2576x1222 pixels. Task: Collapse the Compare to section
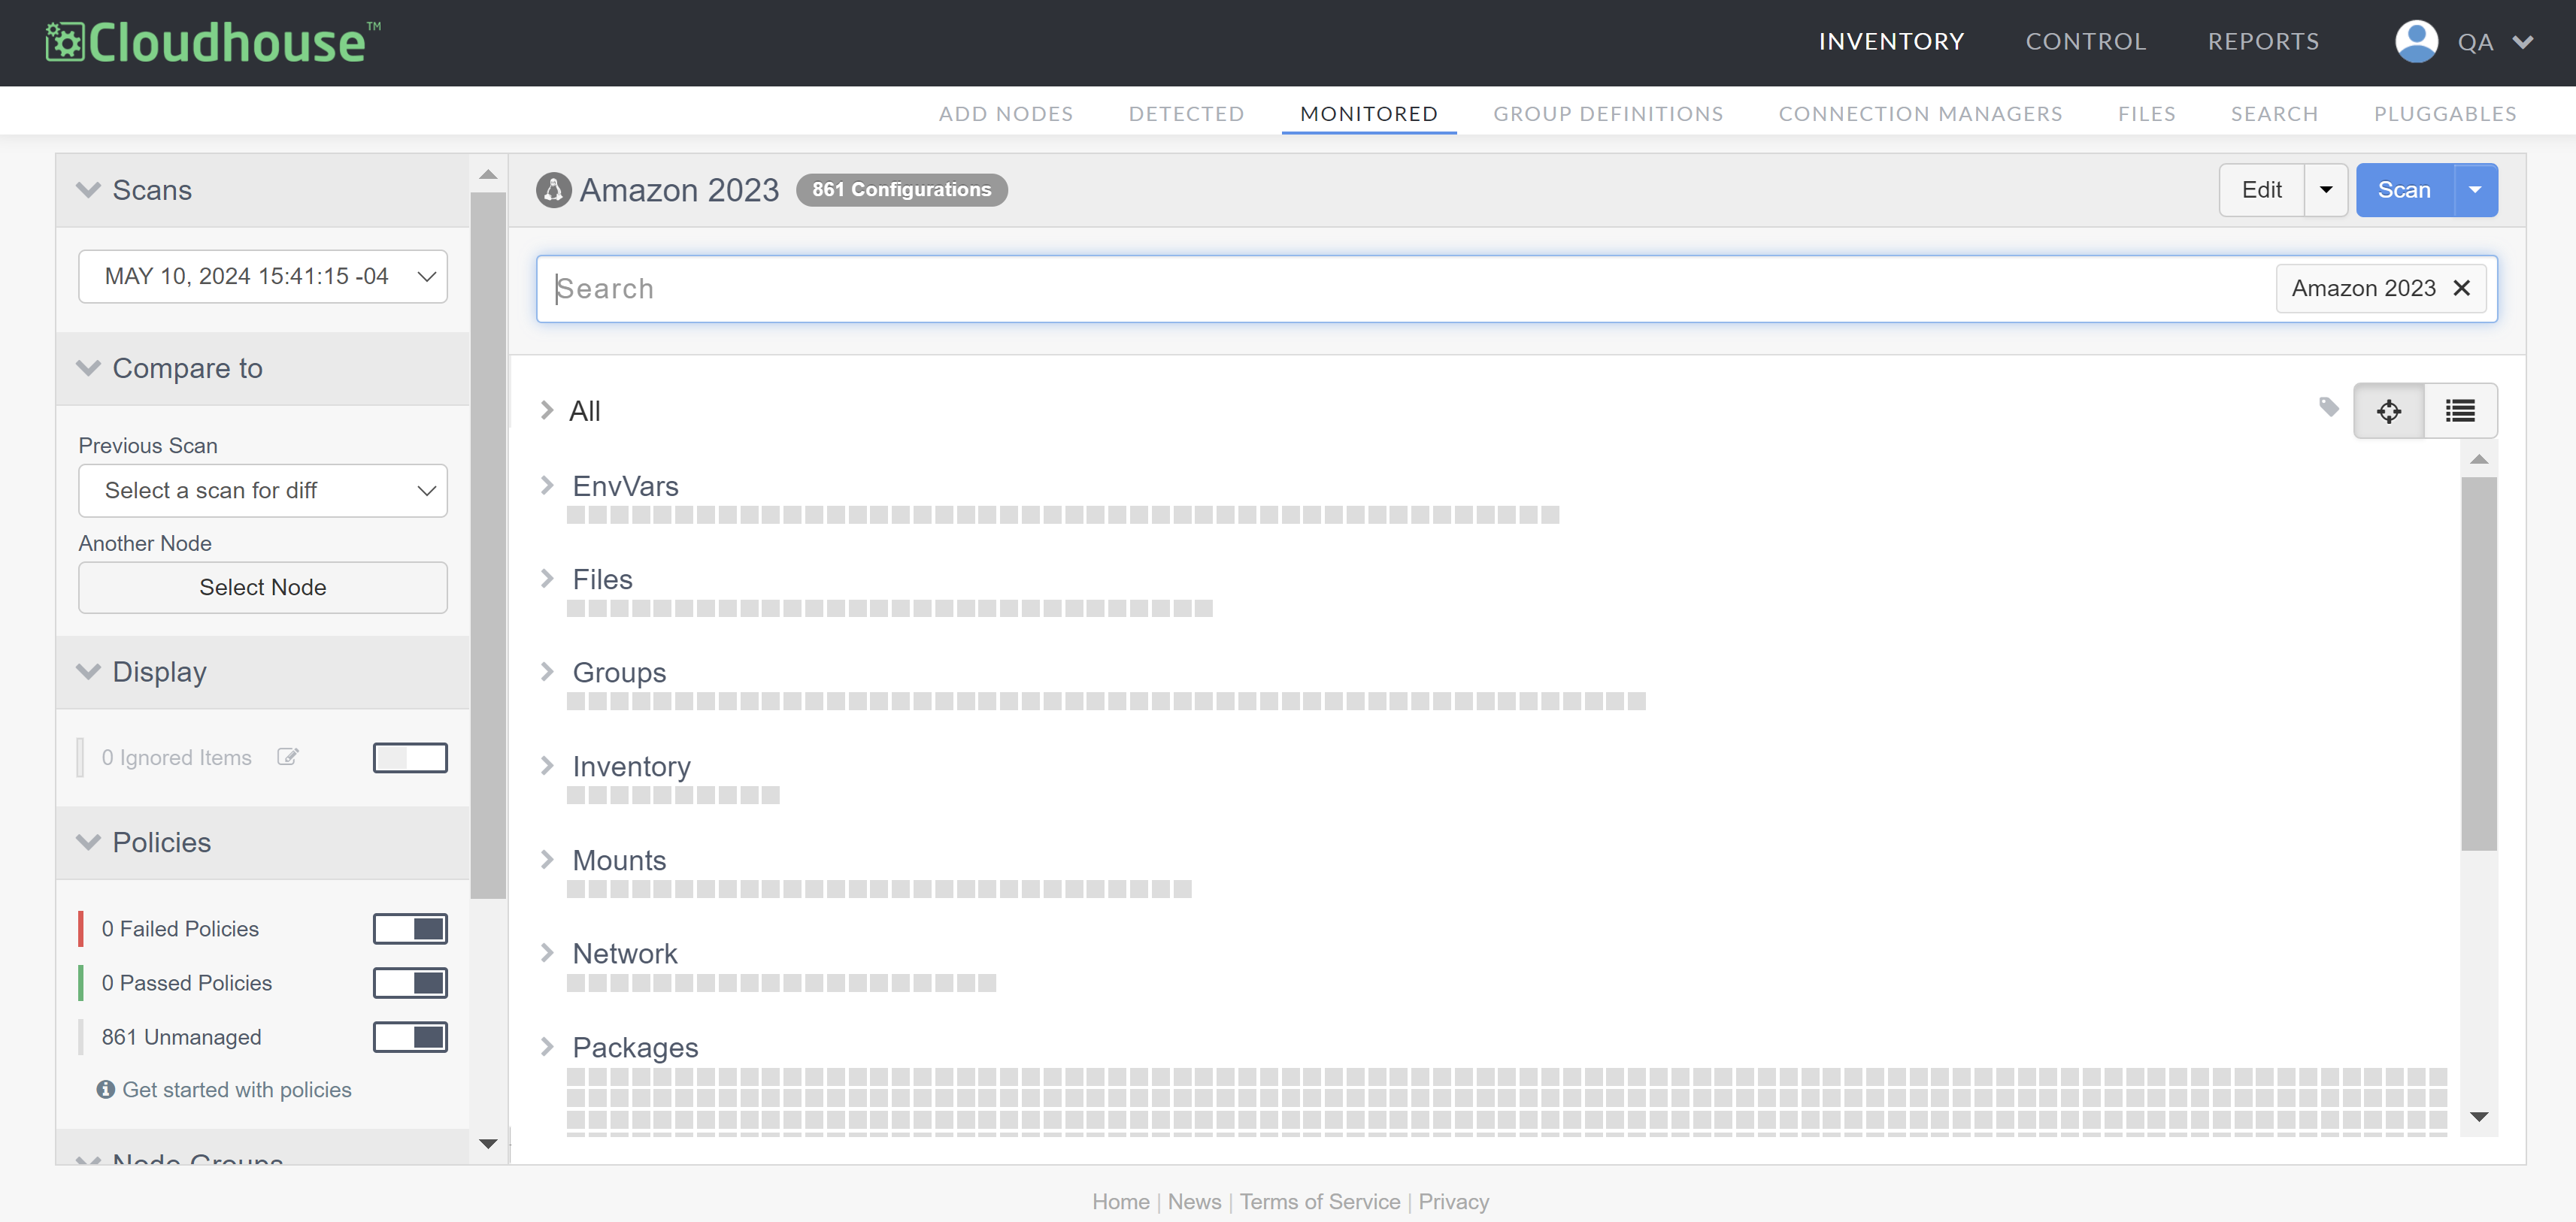click(x=89, y=368)
